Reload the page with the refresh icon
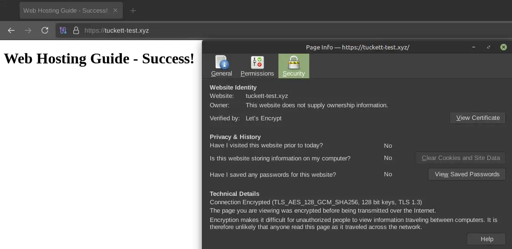The height and width of the screenshot is (249, 512). pyautogui.click(x=45, y=30)
